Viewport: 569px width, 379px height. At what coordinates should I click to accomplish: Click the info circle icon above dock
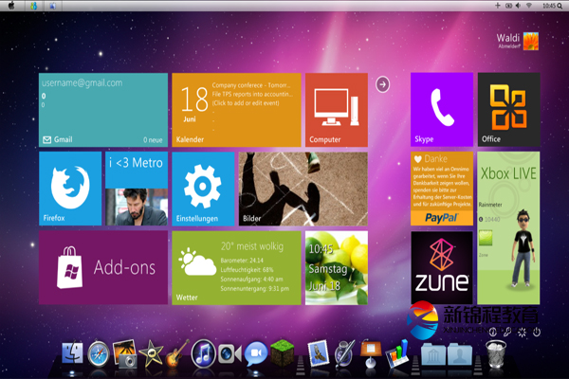pyautogui.click(x=493, y=332)
